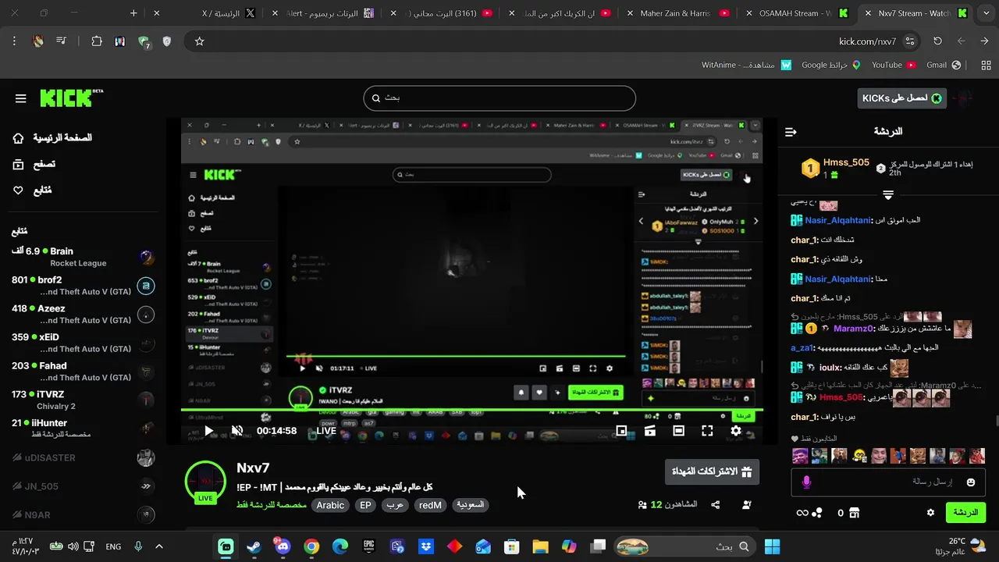Image resolution: width=999 pixels, height=562 pixels.
Task: Click the green stream progress bar
Action: click(x=472, y=410)
